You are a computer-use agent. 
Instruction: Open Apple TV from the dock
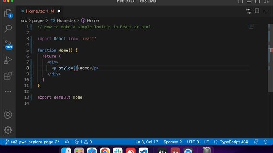(x=162, y=150)
